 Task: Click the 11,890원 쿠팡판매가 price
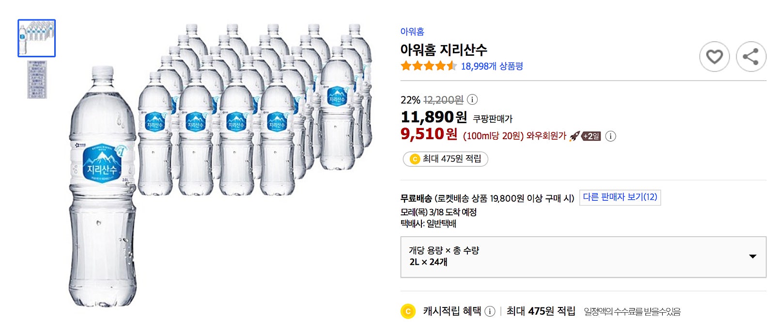point(434,117)
